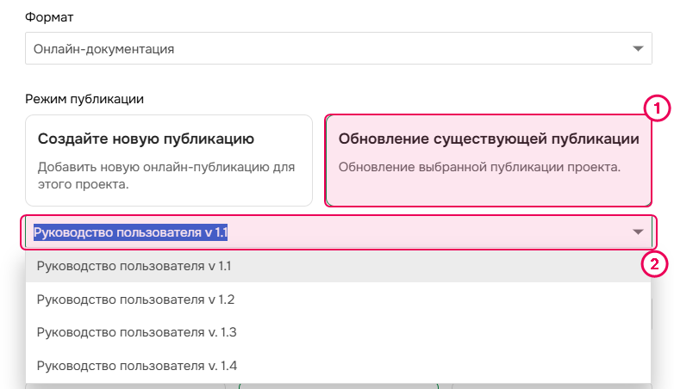Choose list option Руководство пользователя v 1.1
This screenshot has width=674, height=389.
tap(338, 266)
